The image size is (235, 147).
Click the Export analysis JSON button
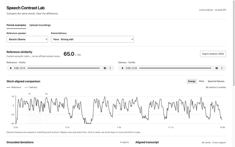[x=213, y=54]
